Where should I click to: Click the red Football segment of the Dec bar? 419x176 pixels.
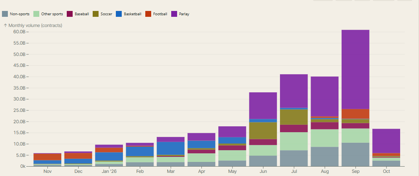pos(78,156)
